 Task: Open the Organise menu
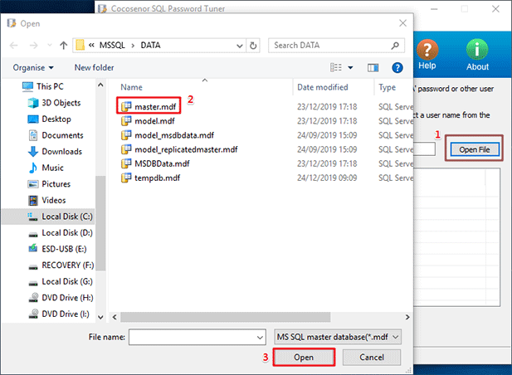[33, 67]
